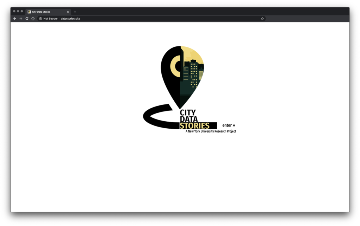Screen dimensions: 360x226
Task: Click the window maximize button
Action: (x=22, y=11)
